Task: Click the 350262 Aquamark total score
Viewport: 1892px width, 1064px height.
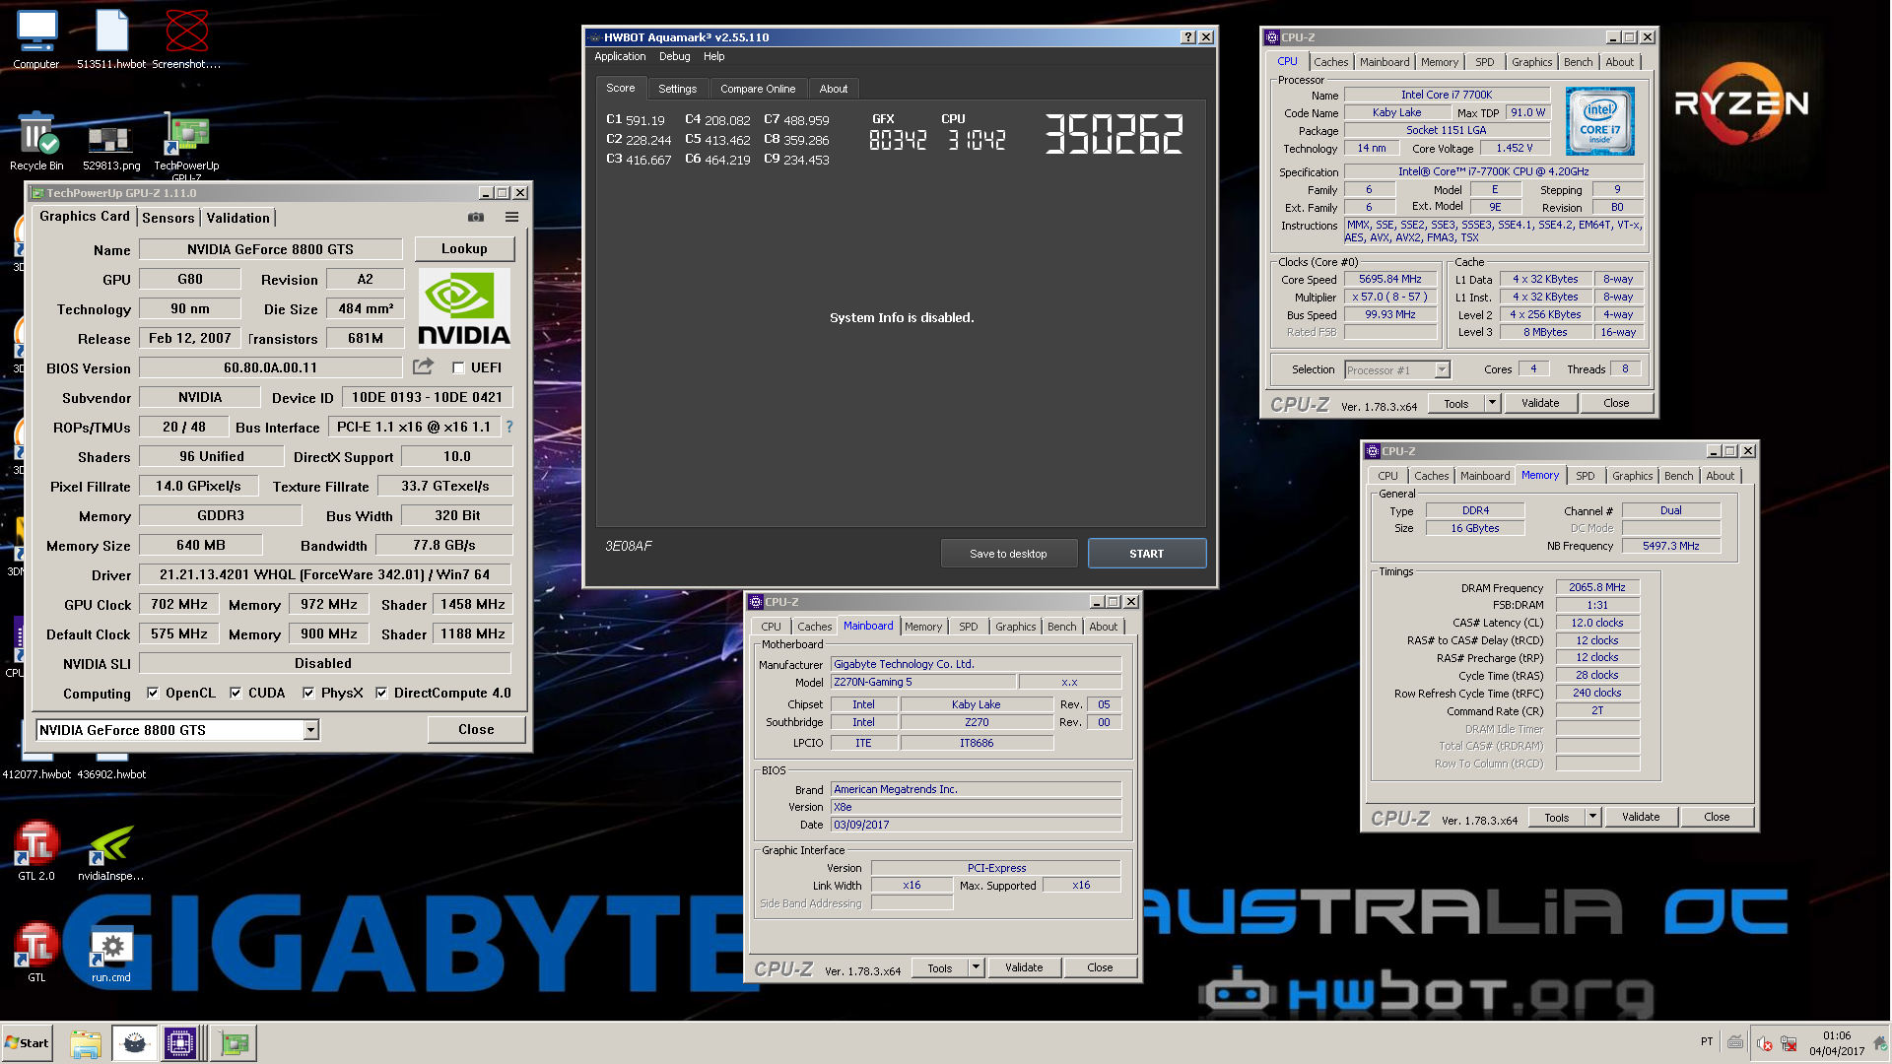Action: [x=1115, y=134]
